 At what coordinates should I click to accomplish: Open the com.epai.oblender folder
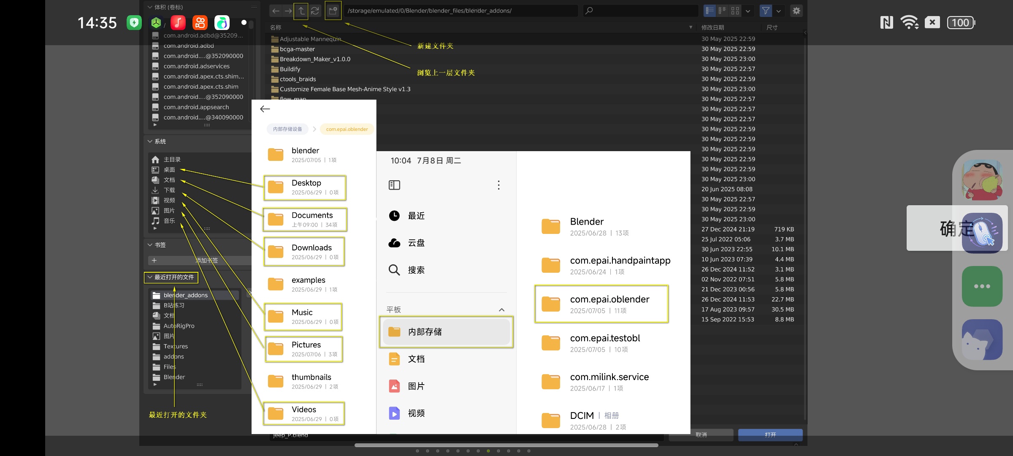click(x=601, y=304)
